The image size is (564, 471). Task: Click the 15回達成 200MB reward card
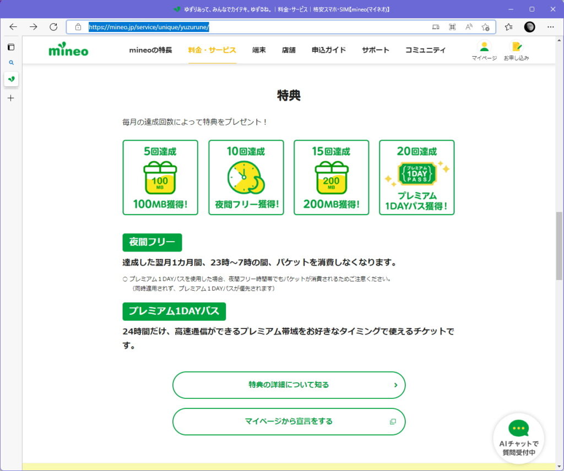(331, 178)
